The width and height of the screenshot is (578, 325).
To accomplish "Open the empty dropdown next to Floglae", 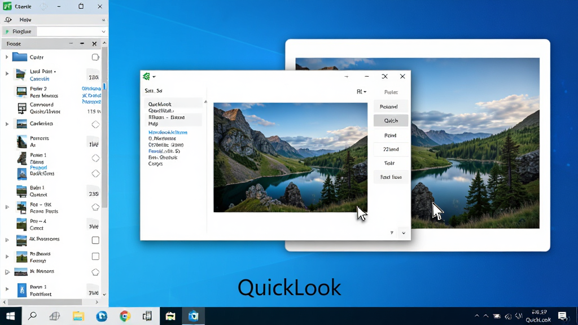I will coord(72,32).
